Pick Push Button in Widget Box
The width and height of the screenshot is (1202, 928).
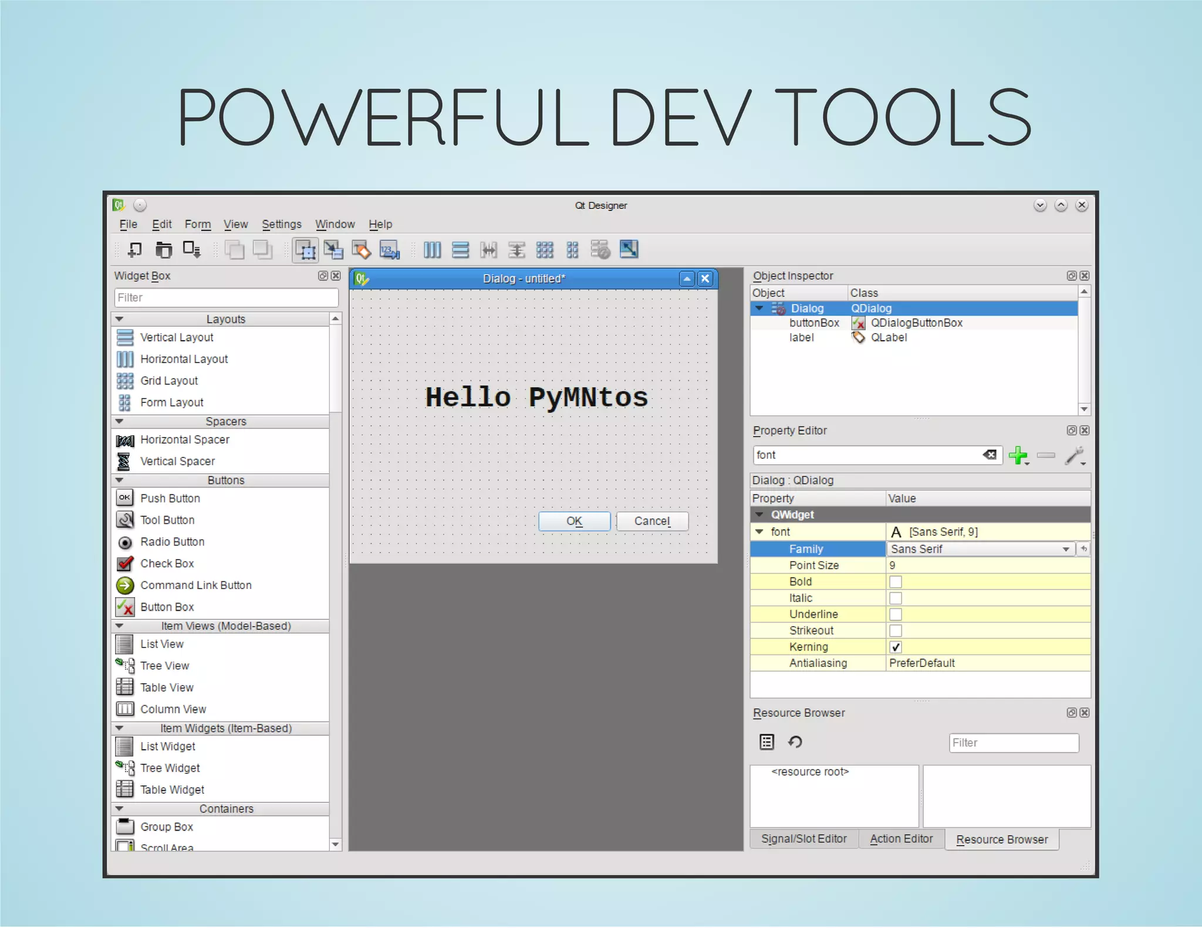(170, 498)
